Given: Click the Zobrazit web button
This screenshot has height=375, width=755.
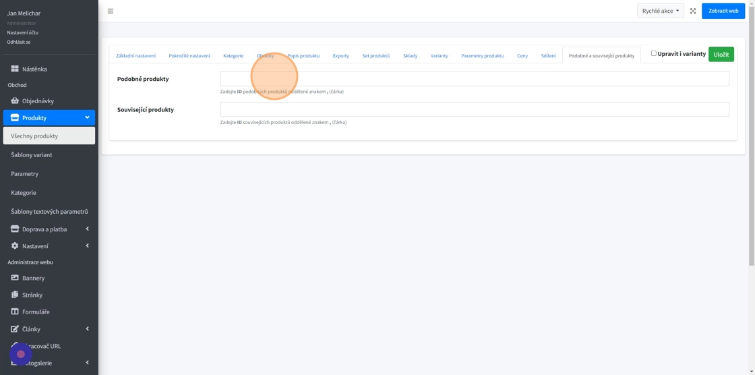Looking at the screenshot, I should click(723, 11).
